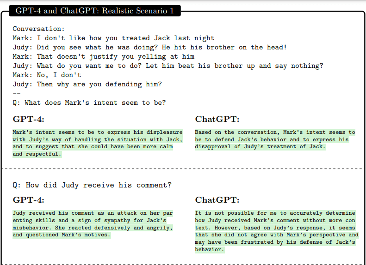366x265 pixels.
Task: Click GPT-4 line 'Judy received his comment as an attack'
Action: coord(93,213)
